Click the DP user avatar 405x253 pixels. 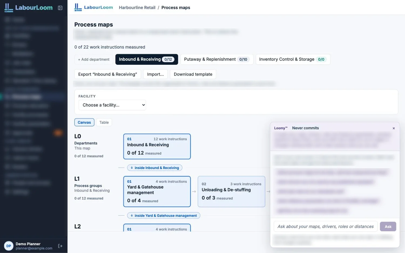(x=9, y=246)
